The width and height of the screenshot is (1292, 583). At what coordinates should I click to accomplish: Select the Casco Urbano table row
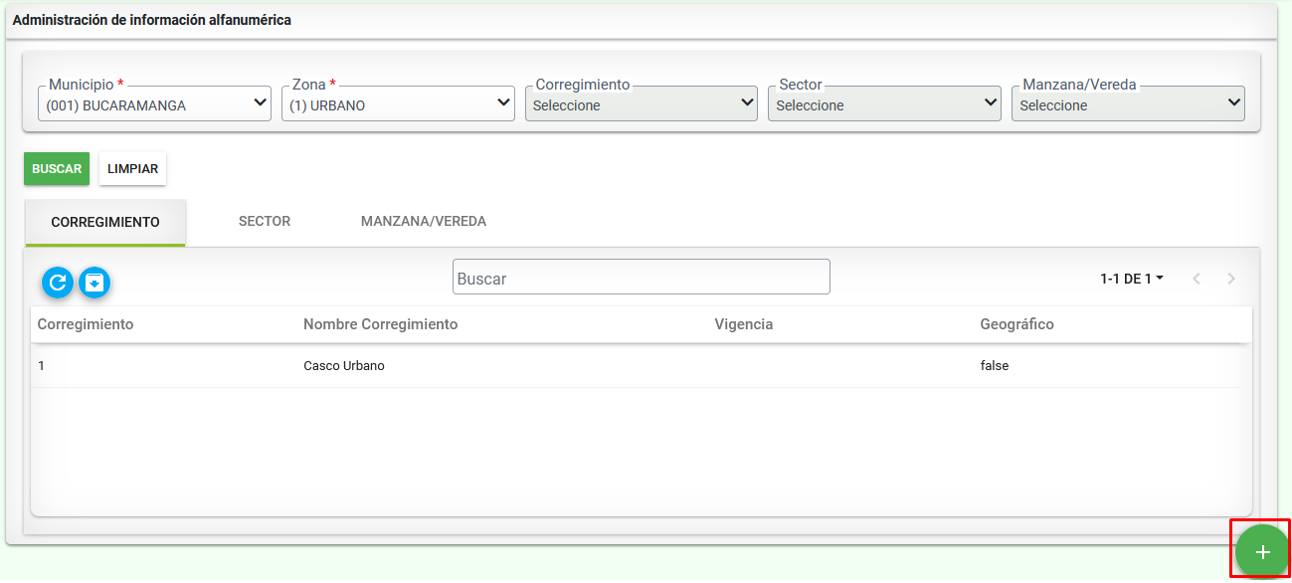pos(343,366)
